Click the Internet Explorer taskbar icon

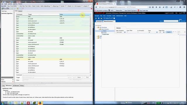(10, 103)
